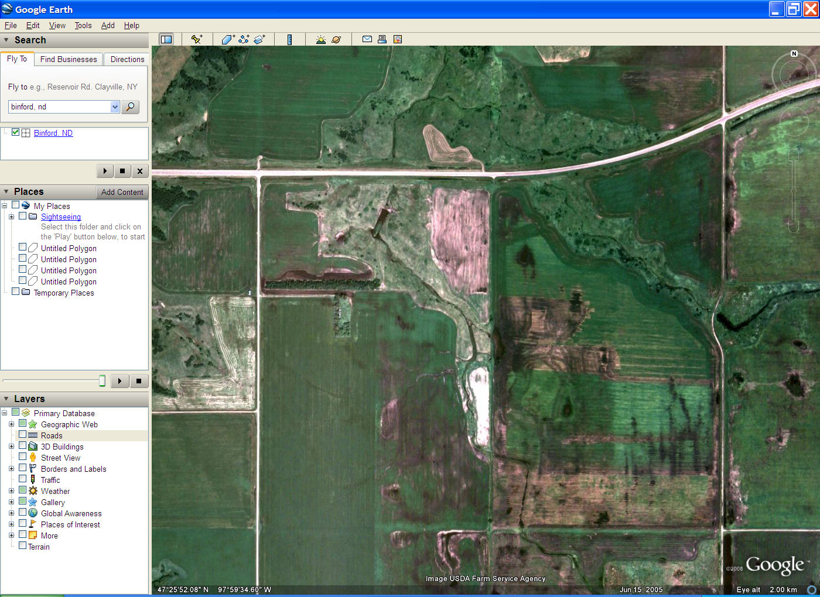Clear search results with X button
The width and height of the screenshot is (820, 597).
(x=139, y=171)
